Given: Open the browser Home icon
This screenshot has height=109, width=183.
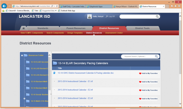Looking at the screenshot, I should click(x=172, y=6).
